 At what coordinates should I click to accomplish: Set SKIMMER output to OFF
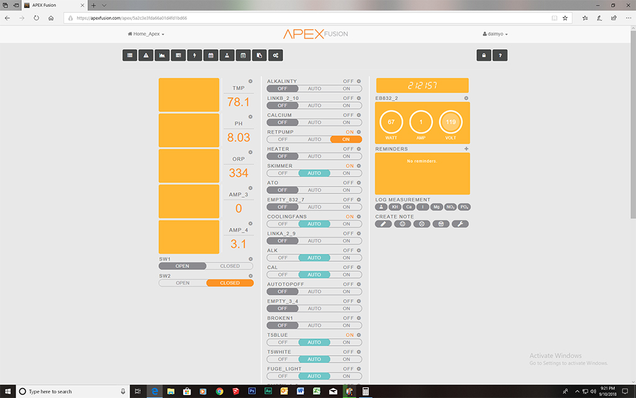pyautogui.click(x=283, y=174)
